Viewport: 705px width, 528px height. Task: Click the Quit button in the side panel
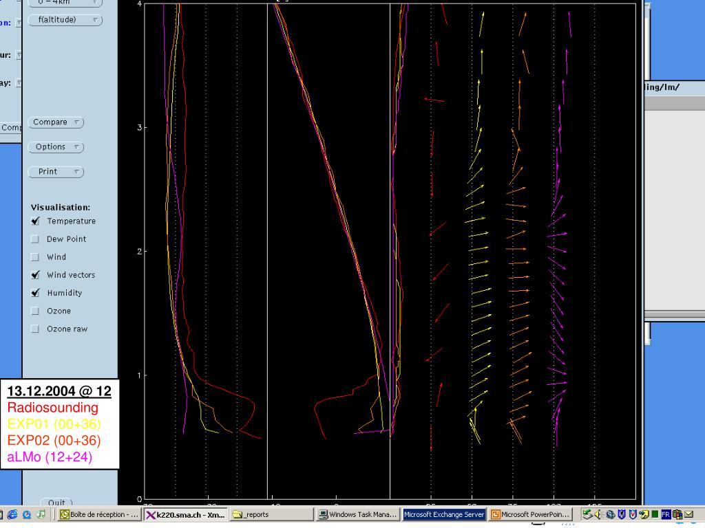coord(56,503)
